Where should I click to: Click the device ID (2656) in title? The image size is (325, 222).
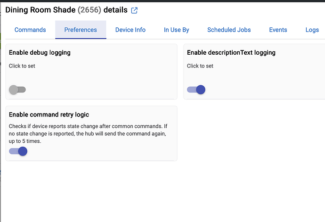(x=89, y=10)
